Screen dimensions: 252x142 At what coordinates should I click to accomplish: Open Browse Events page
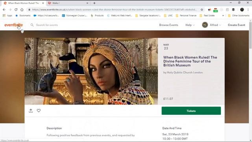pos(169,25)
